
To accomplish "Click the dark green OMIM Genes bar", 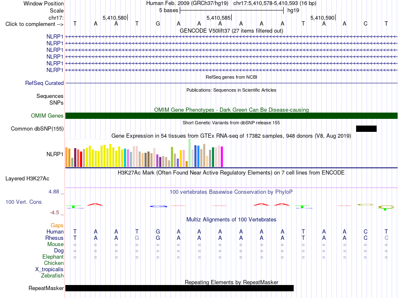I will coord(232,116).
